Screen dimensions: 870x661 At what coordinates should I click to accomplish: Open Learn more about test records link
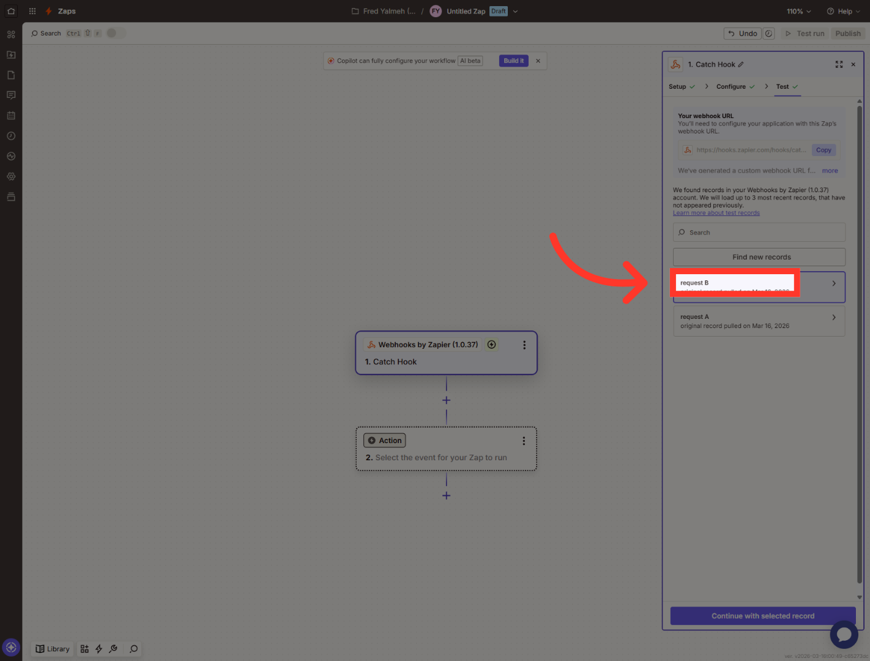(716, 213)
